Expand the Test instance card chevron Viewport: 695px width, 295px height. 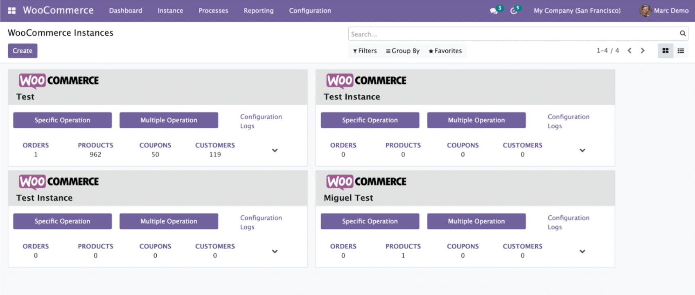tap(275, 150)
